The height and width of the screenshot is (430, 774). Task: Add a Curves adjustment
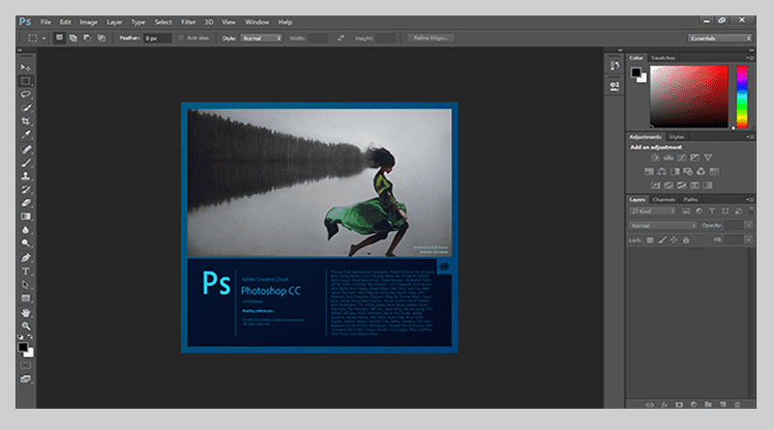point(682,158)
